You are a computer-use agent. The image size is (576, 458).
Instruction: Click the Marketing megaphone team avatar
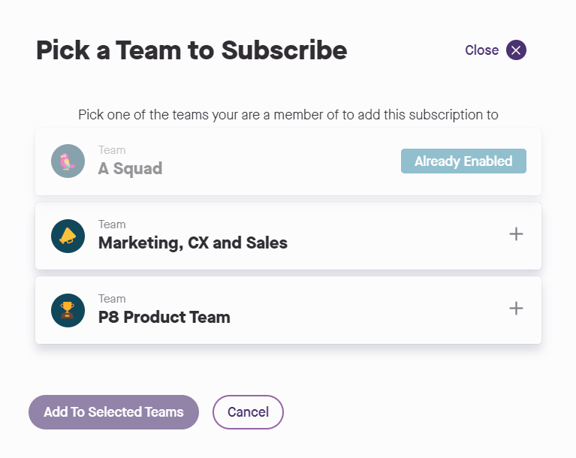click(68, 236)
